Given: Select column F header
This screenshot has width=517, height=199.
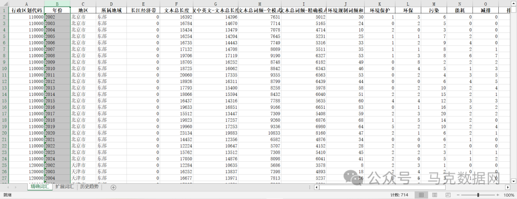Looking at the screenshot, I should pyautogui.click(x=176, y=4).
